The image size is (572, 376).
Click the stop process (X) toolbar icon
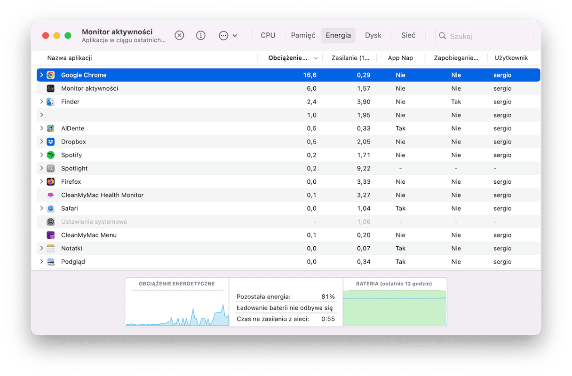pos(179,36)
